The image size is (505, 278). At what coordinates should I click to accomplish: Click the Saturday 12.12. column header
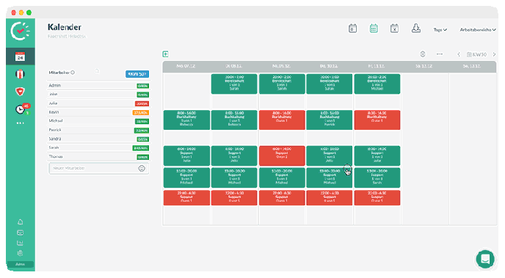point(424,66)
